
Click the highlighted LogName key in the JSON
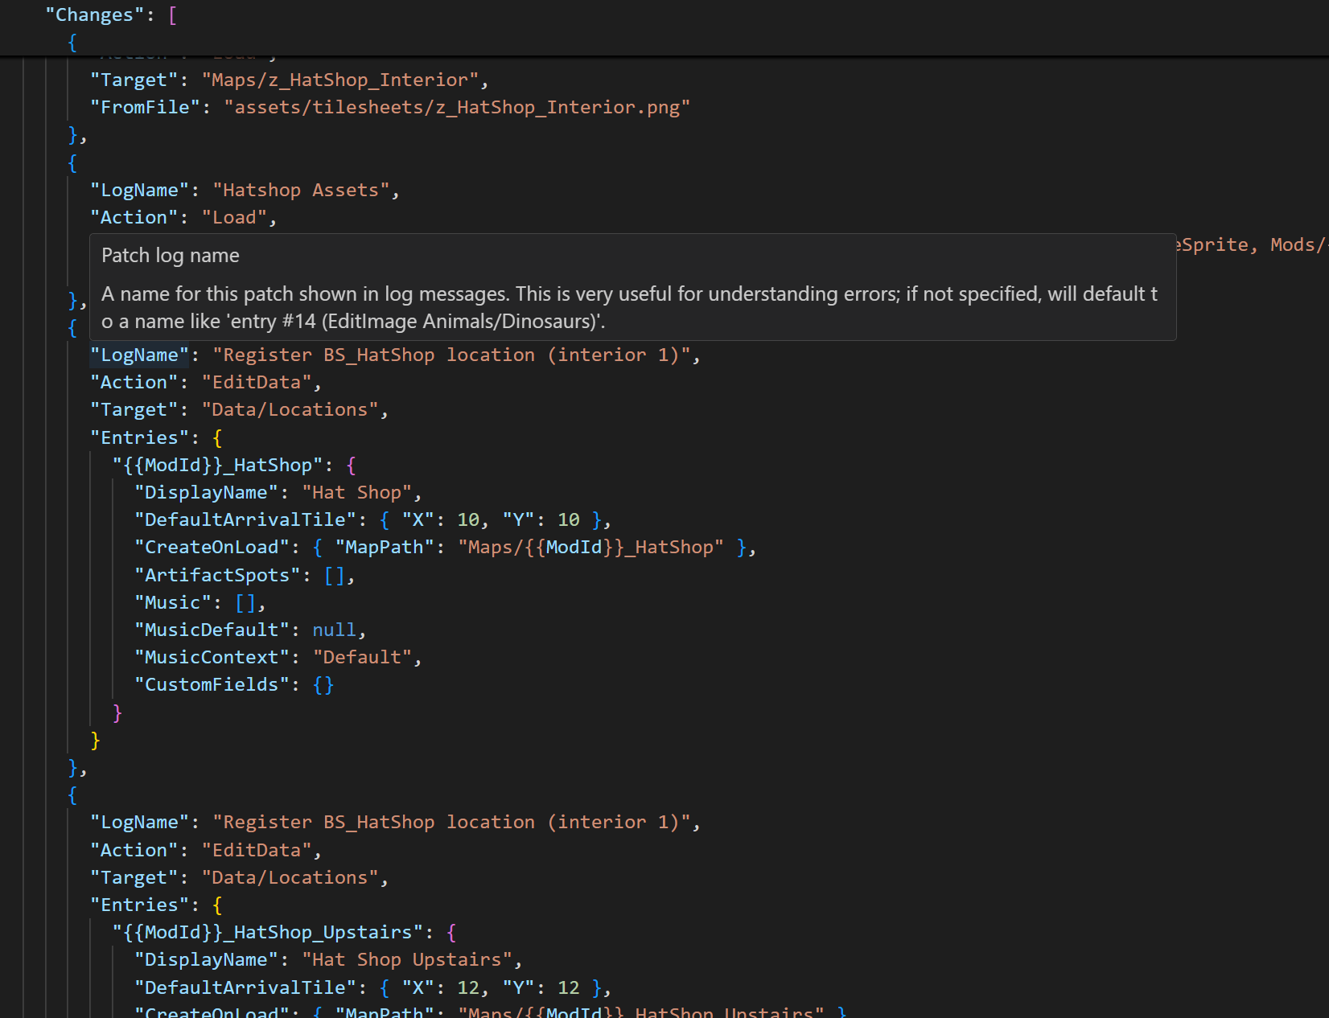(138, 355)
